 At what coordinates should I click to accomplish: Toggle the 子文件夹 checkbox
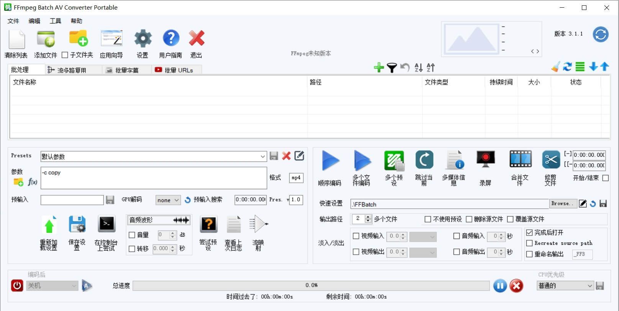(x=65, y=55)
